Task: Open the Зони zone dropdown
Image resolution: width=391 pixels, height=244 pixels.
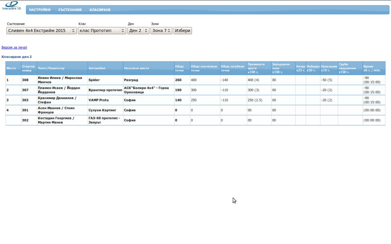Action: [x=161, y=30]
